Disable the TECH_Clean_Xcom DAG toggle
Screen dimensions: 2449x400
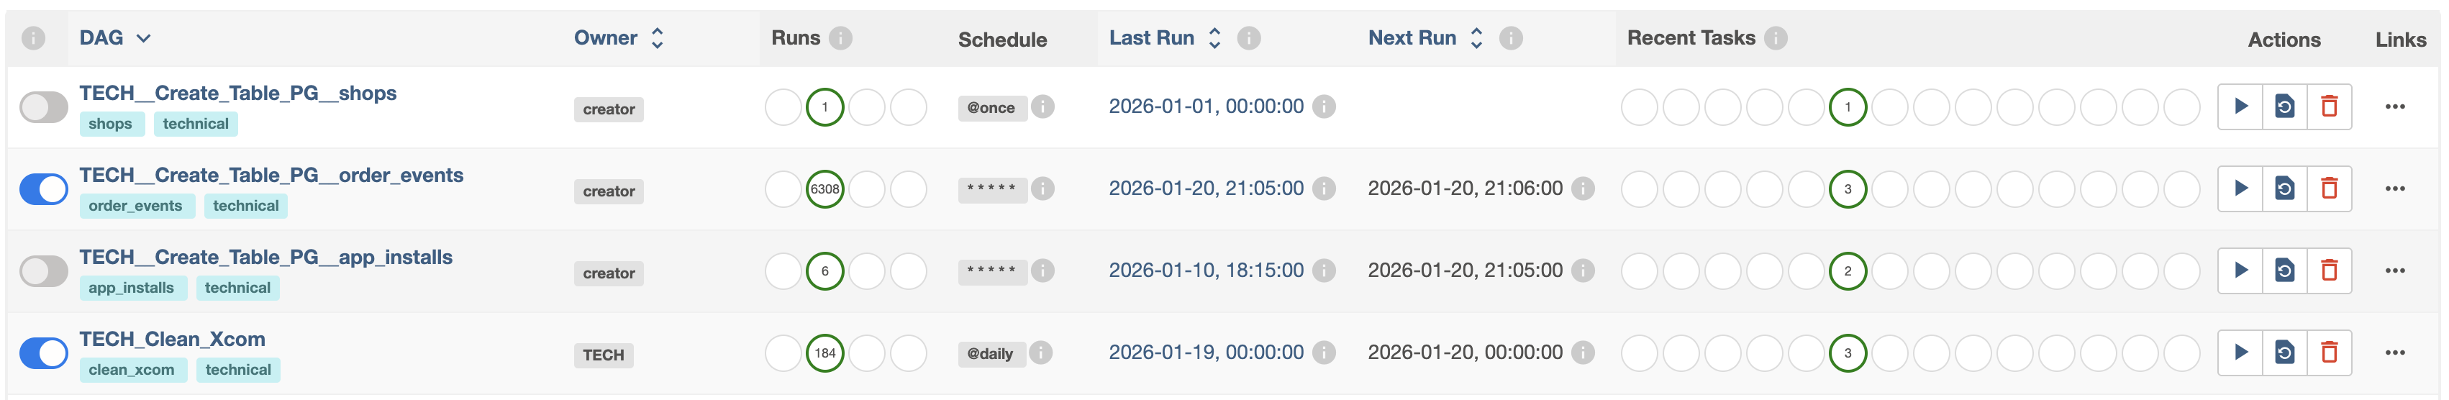pos(44,353)
